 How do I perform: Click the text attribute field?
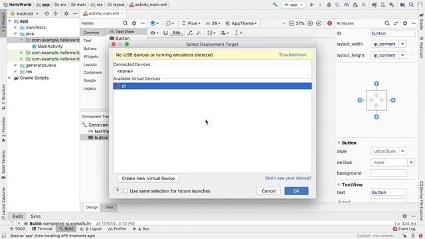click(388, 193)
